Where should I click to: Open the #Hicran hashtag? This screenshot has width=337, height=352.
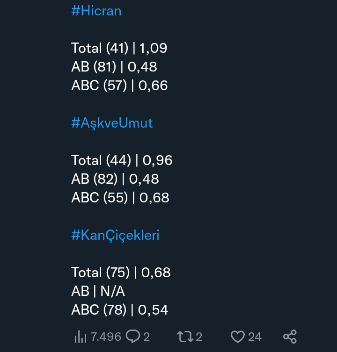96,11
